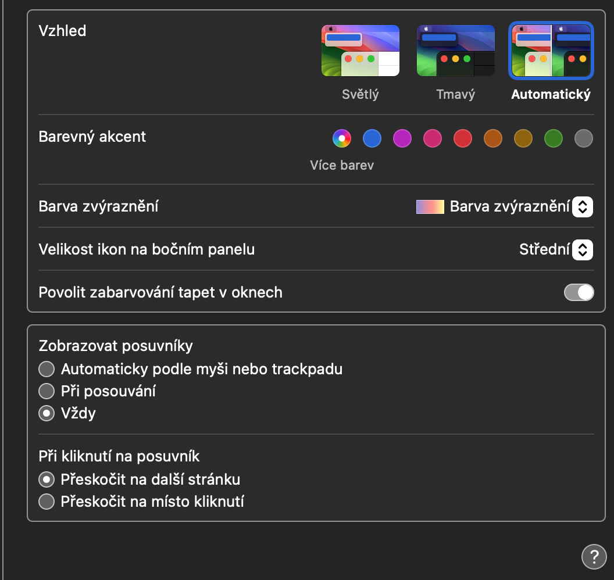Choose the Automatický appearance thumbnail
The image size is (614, 580).
pos(551,51)
